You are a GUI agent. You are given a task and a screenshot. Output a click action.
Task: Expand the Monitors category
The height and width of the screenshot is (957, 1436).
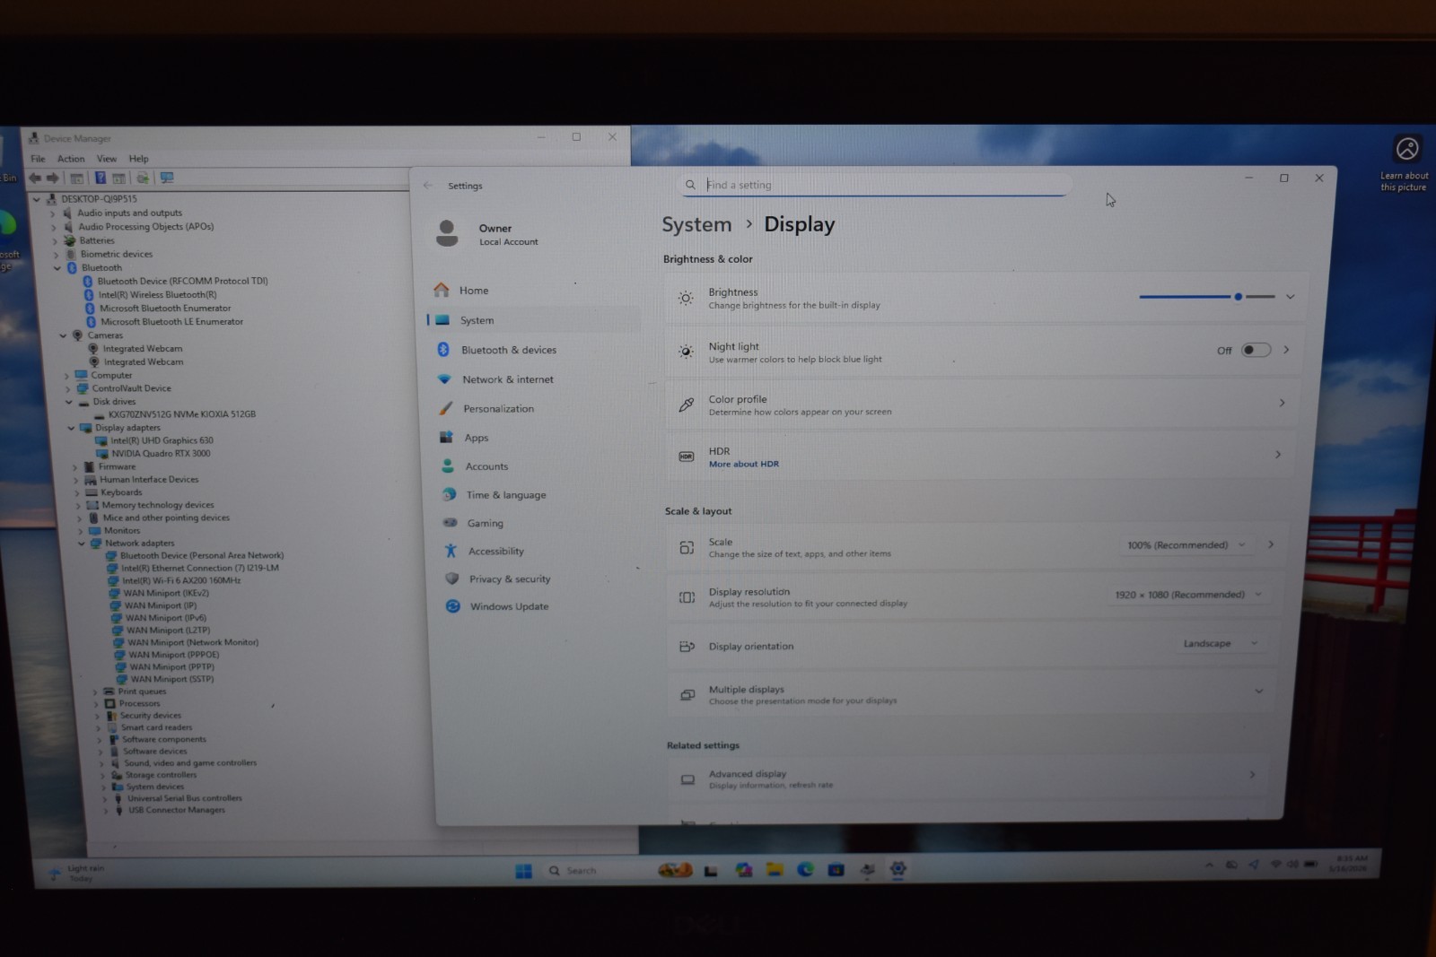pyautogui.click(x=80, y=531)
